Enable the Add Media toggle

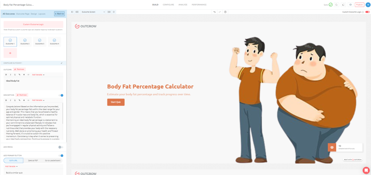point(61,147)
